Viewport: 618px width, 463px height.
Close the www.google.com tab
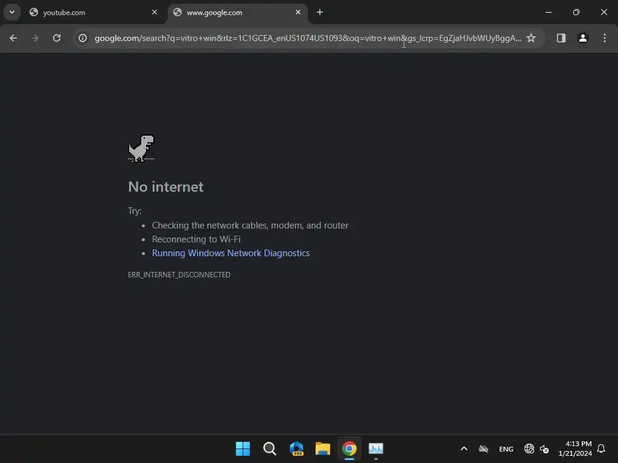click(x=298, y=12)
